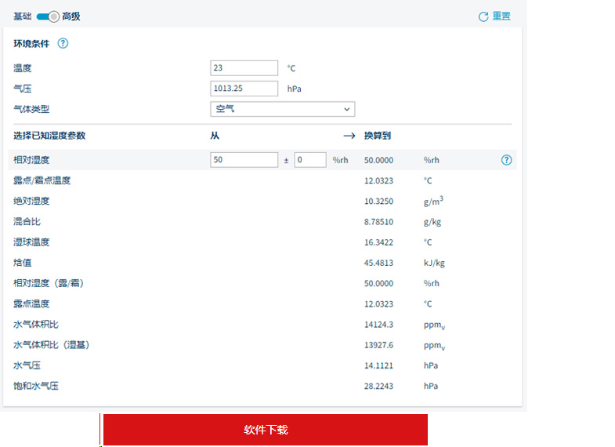The image size is (615, 447).
Task: Click the saturation pressure value 28.2243
Action: 378,386
